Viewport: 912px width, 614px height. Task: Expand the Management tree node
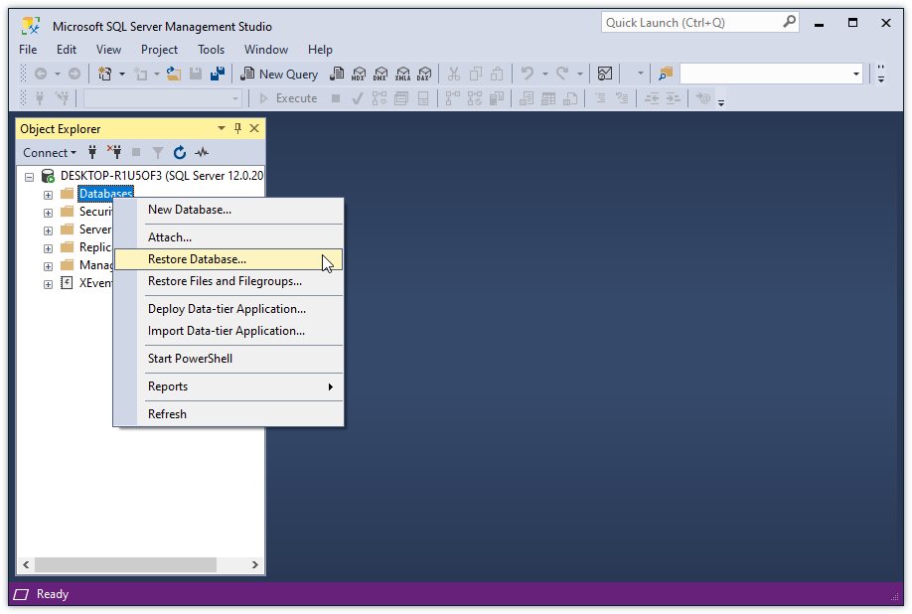tap(49, 266)
